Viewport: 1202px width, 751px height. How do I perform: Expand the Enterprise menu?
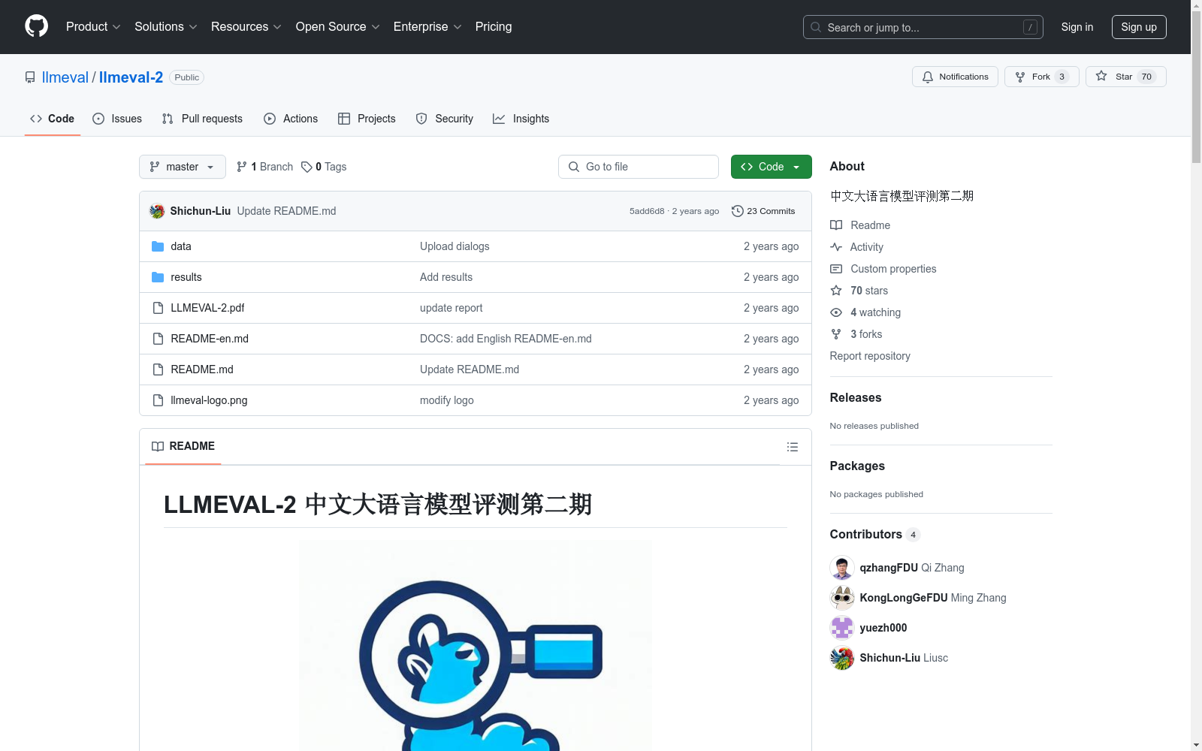(427, 26)
